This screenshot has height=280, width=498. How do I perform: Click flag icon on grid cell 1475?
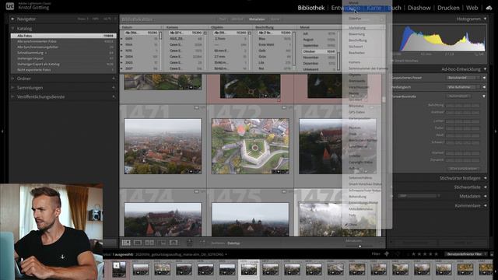click(284, 192)
